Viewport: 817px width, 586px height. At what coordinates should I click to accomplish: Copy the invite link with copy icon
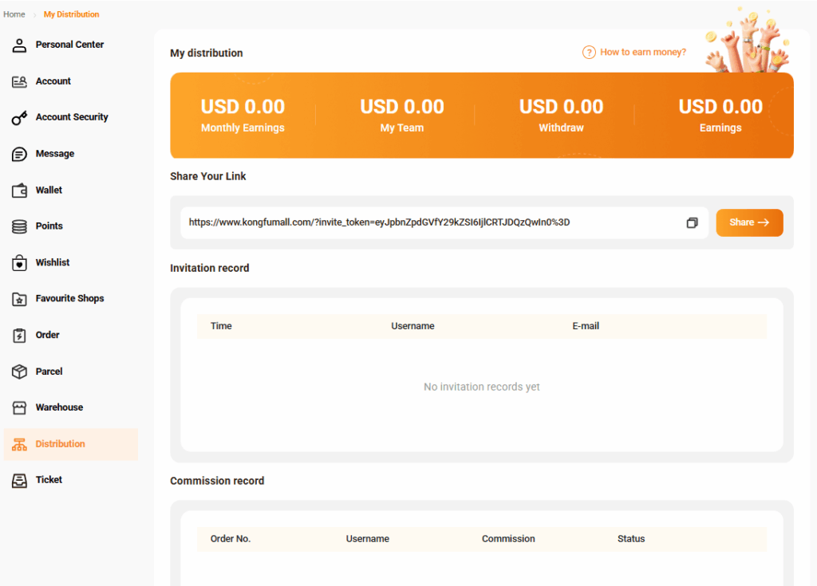pyautogui.click(x=692, y=222)
